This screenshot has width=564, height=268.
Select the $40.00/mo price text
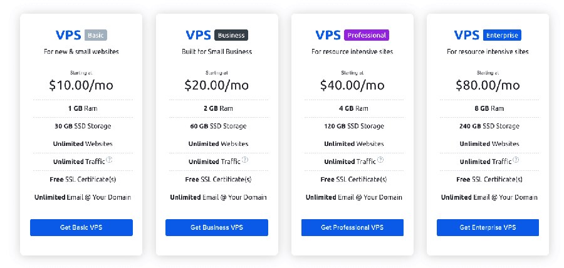(x=352, y=85)
